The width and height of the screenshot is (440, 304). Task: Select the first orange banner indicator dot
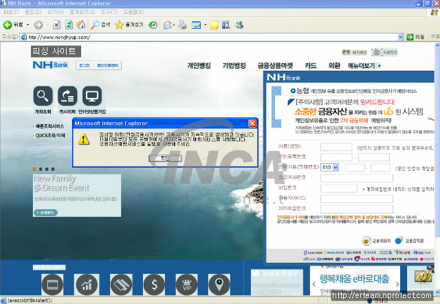coord(34,169)
